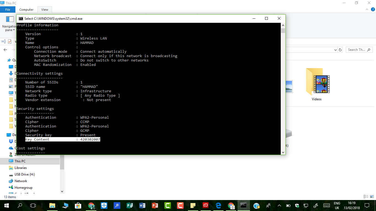Launch Microsoft Edge from the taskbar
Screen dimensions: 376x211
(218, 205)
